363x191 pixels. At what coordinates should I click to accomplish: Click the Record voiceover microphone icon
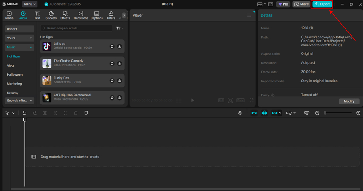coord(240,113)
